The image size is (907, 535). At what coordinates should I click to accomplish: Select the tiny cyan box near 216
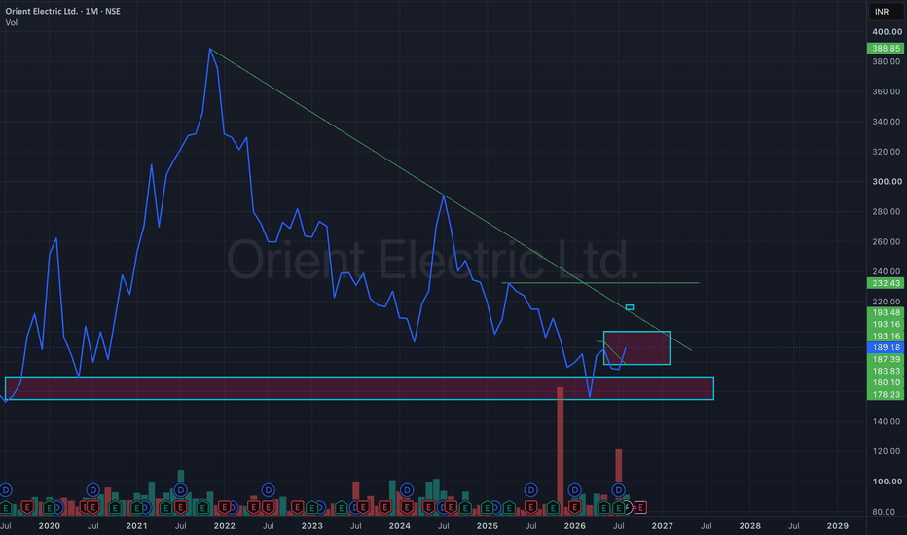[630, 307]
